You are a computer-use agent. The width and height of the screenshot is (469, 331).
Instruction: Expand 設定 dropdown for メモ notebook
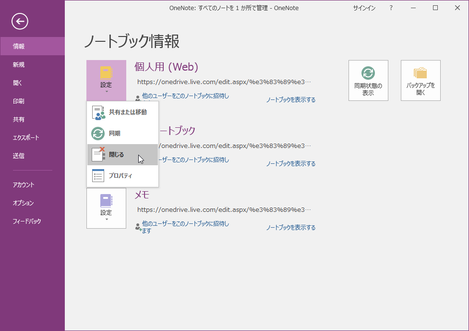click(106, 208)
